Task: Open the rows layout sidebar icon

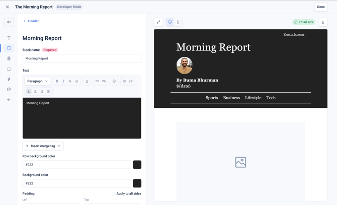Action: coord(9,58)
